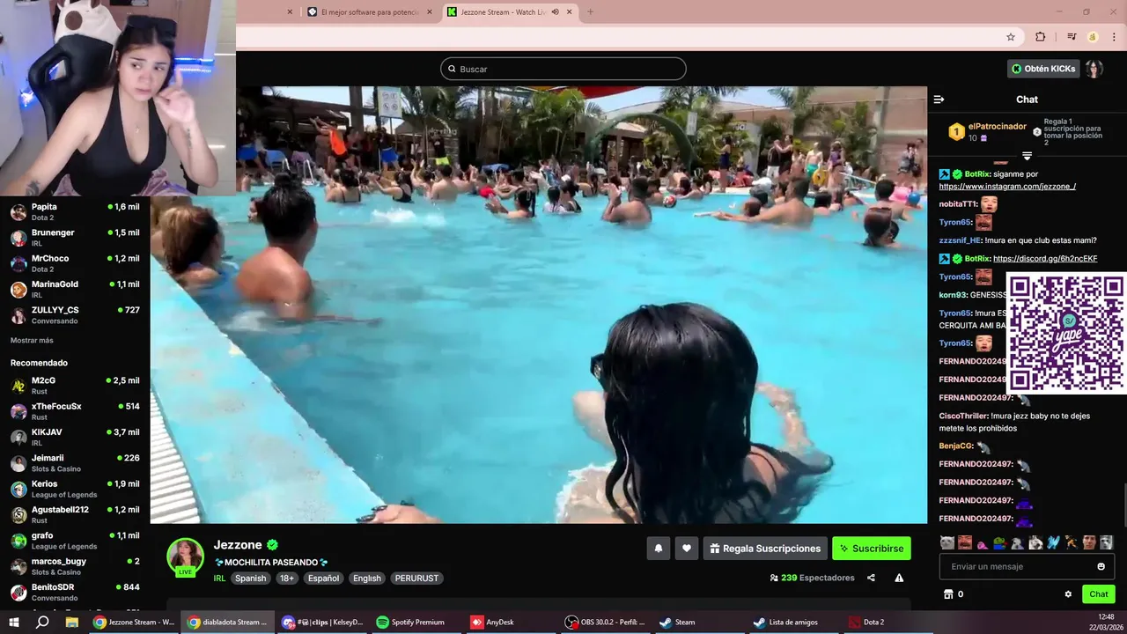The image size is (1127, 634).
Task: Open OBS 30.0.2 from taskbar
Action: 605,622
